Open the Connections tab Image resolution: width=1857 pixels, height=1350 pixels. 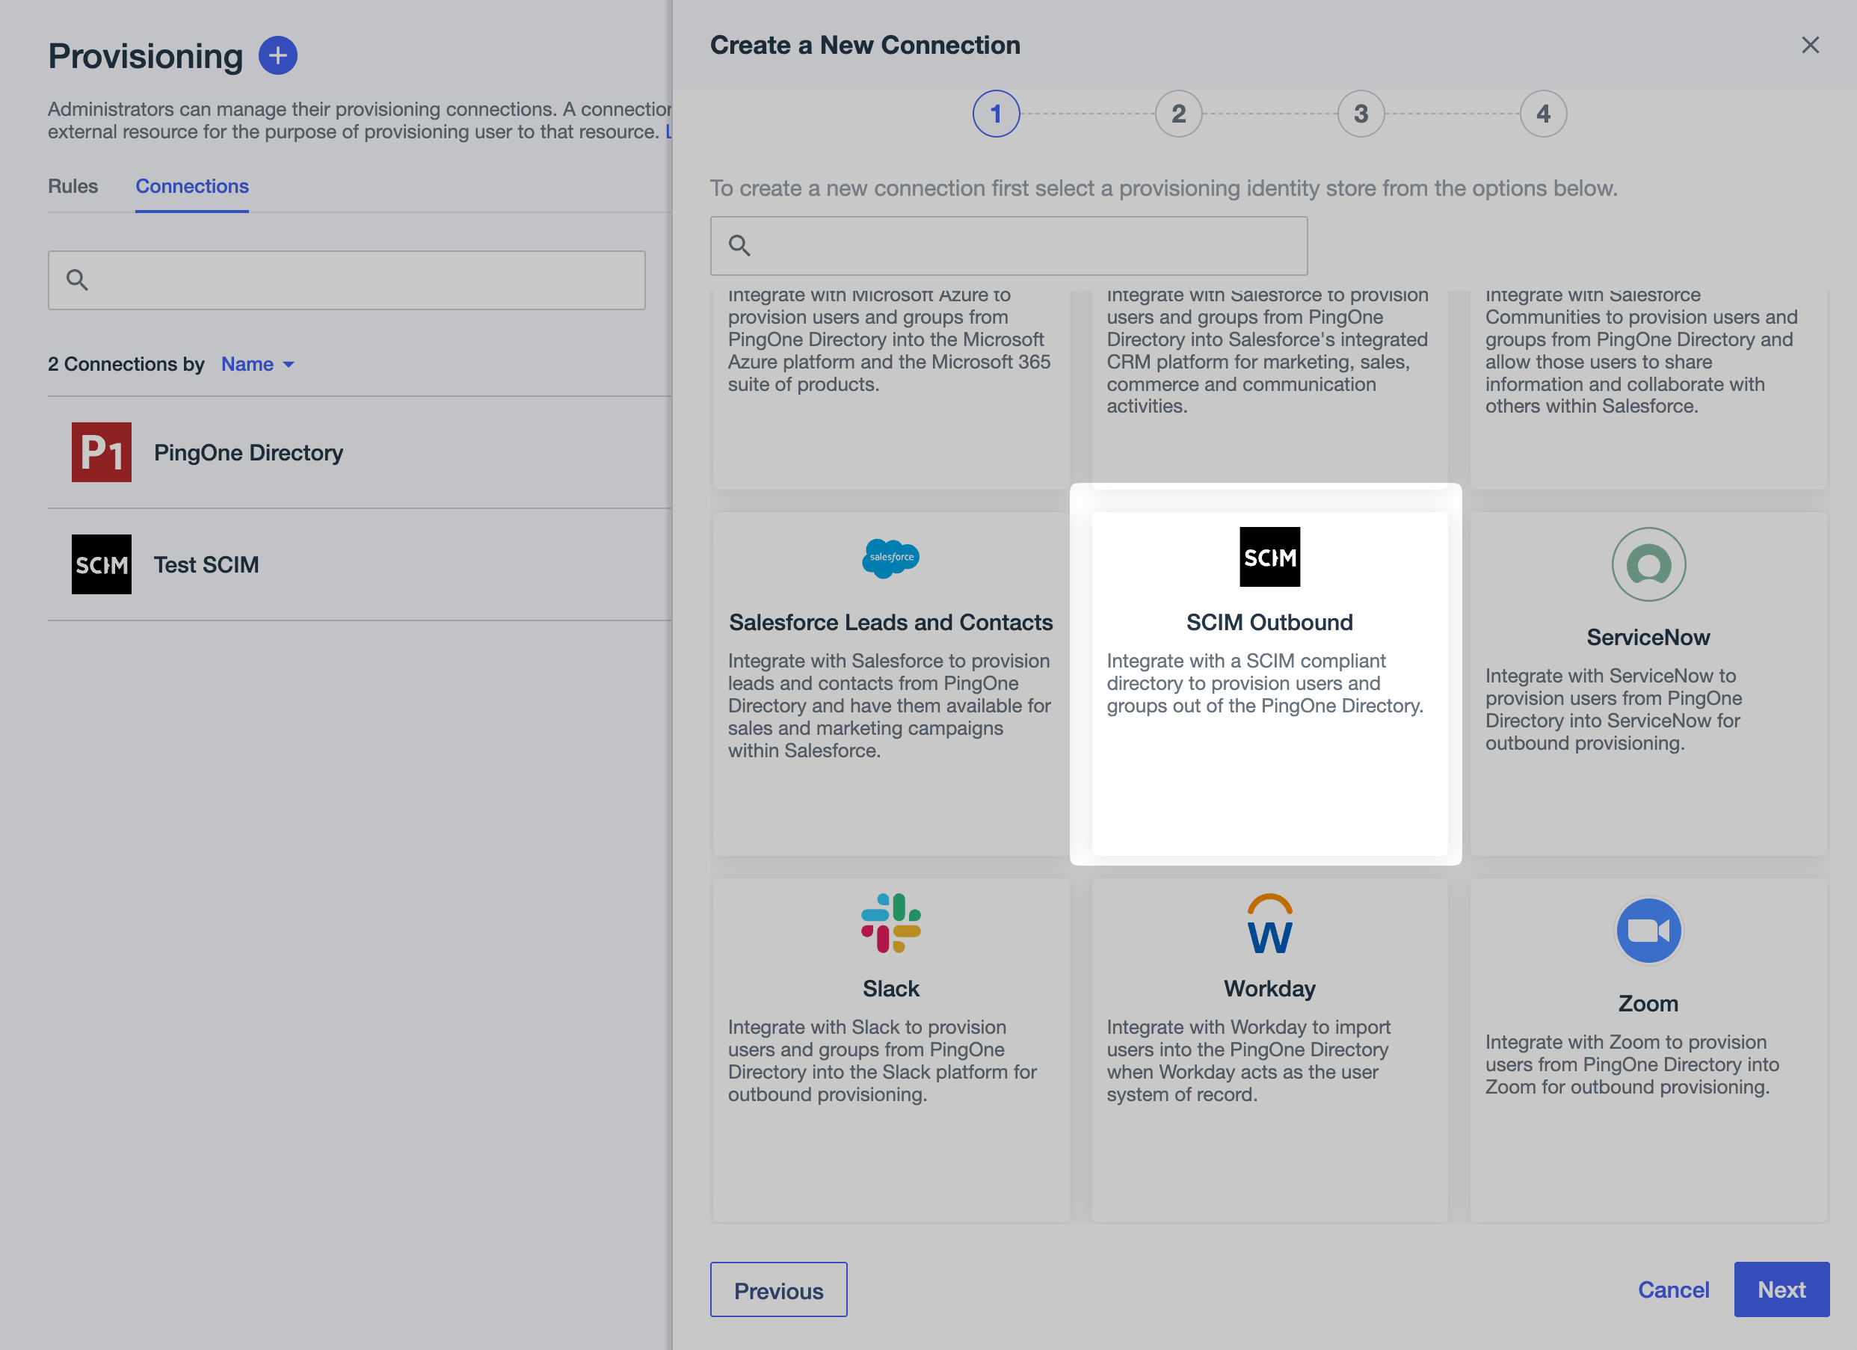pyautogui.click(x=191, y=186)
